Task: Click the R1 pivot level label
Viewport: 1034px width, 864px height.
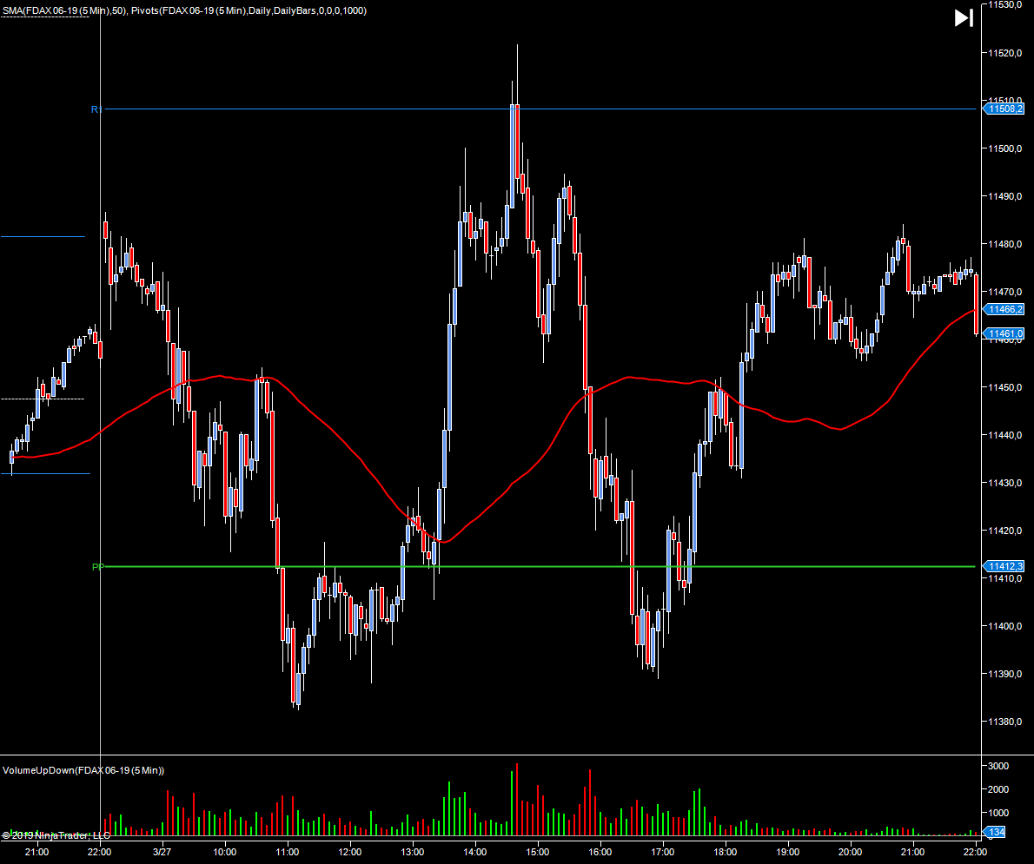Action: point(96,109)
